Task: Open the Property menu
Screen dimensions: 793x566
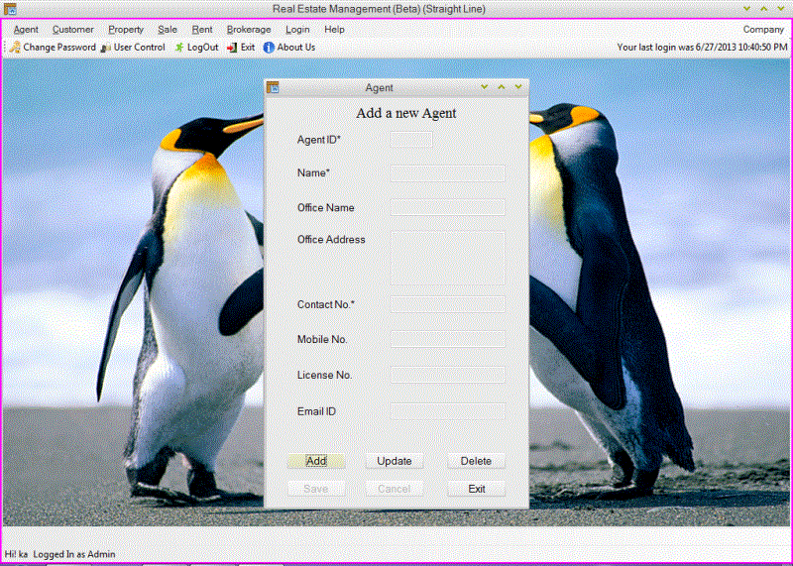Action: pos(126,30)
